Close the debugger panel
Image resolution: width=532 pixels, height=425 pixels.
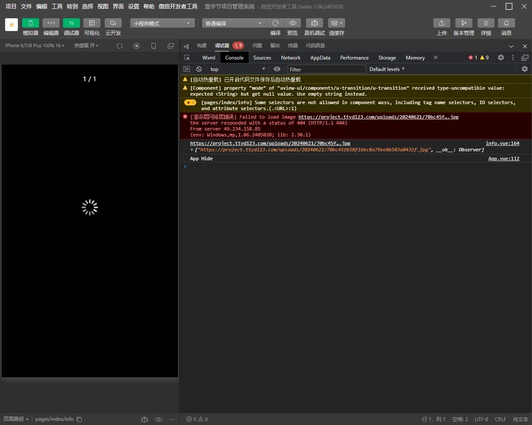pyautogui.click(x=525, y=46)
